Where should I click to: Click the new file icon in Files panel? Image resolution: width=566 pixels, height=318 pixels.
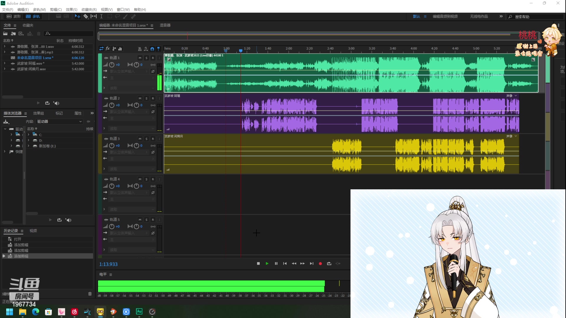[x=21, y=34]
